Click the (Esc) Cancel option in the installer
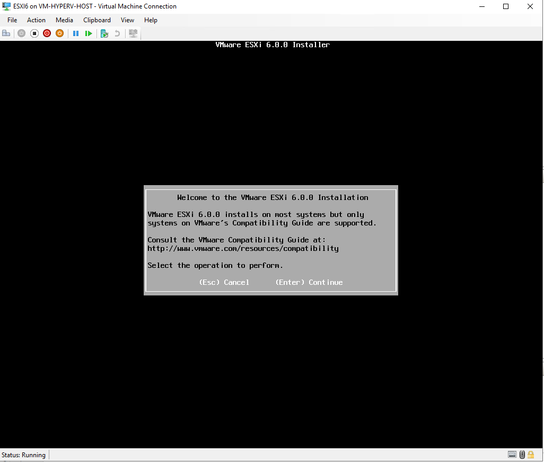Screen dimensions: 544x462 pyautogui.click(x=224, y=282)
